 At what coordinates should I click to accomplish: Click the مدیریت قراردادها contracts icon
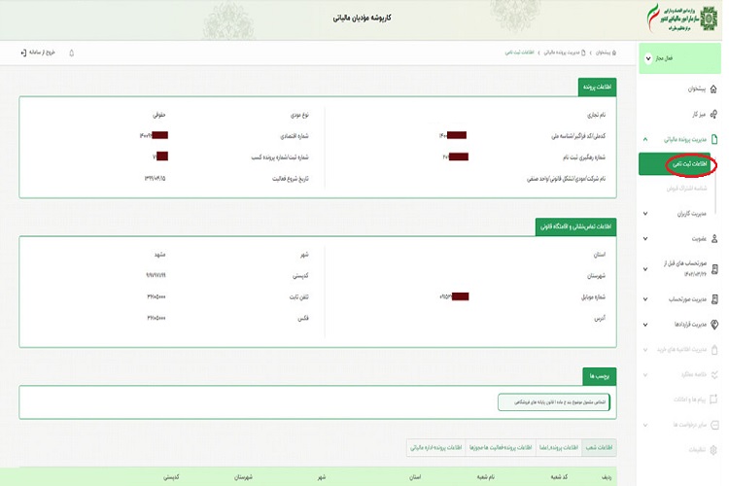[714, 324]
